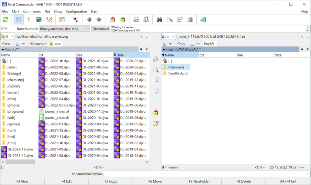Click the F8 Delete button
Image resolution: width=311 pixels, height=185 pixels.
244,181
